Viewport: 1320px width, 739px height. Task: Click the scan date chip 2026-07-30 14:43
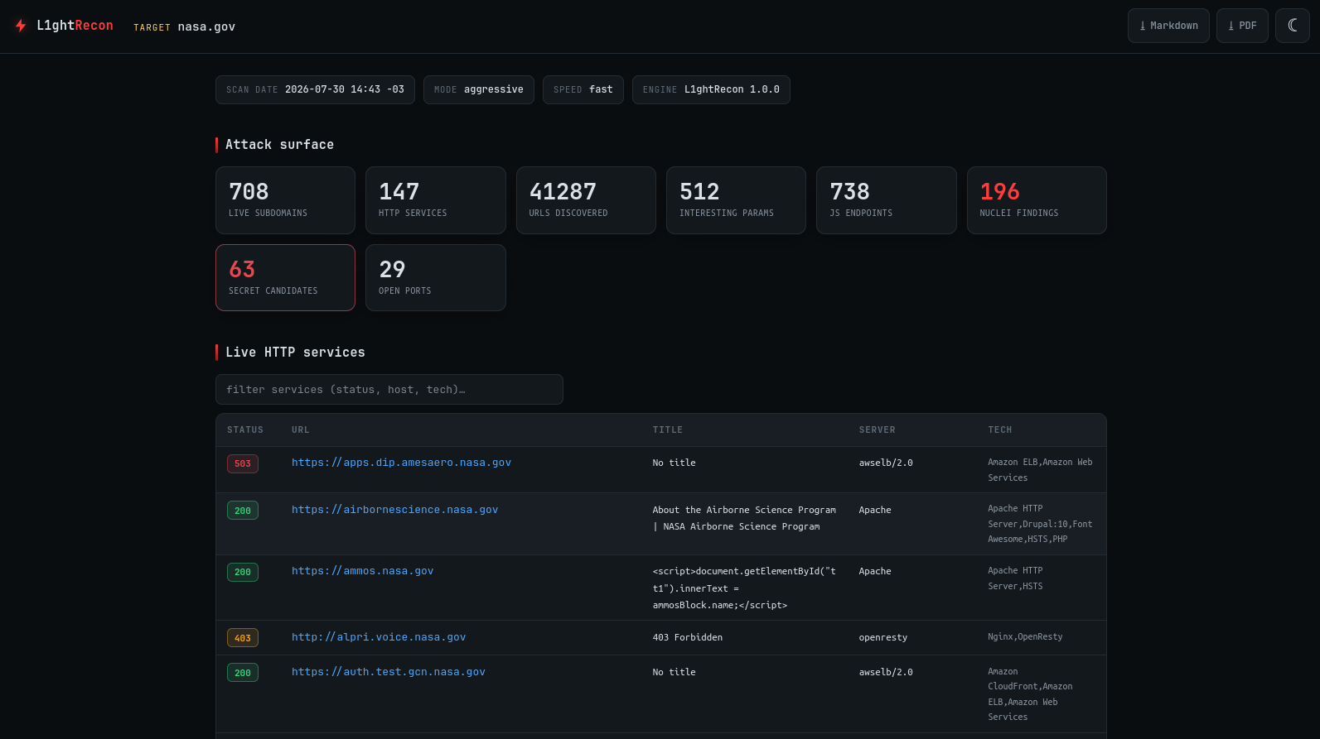click(315, 89)
